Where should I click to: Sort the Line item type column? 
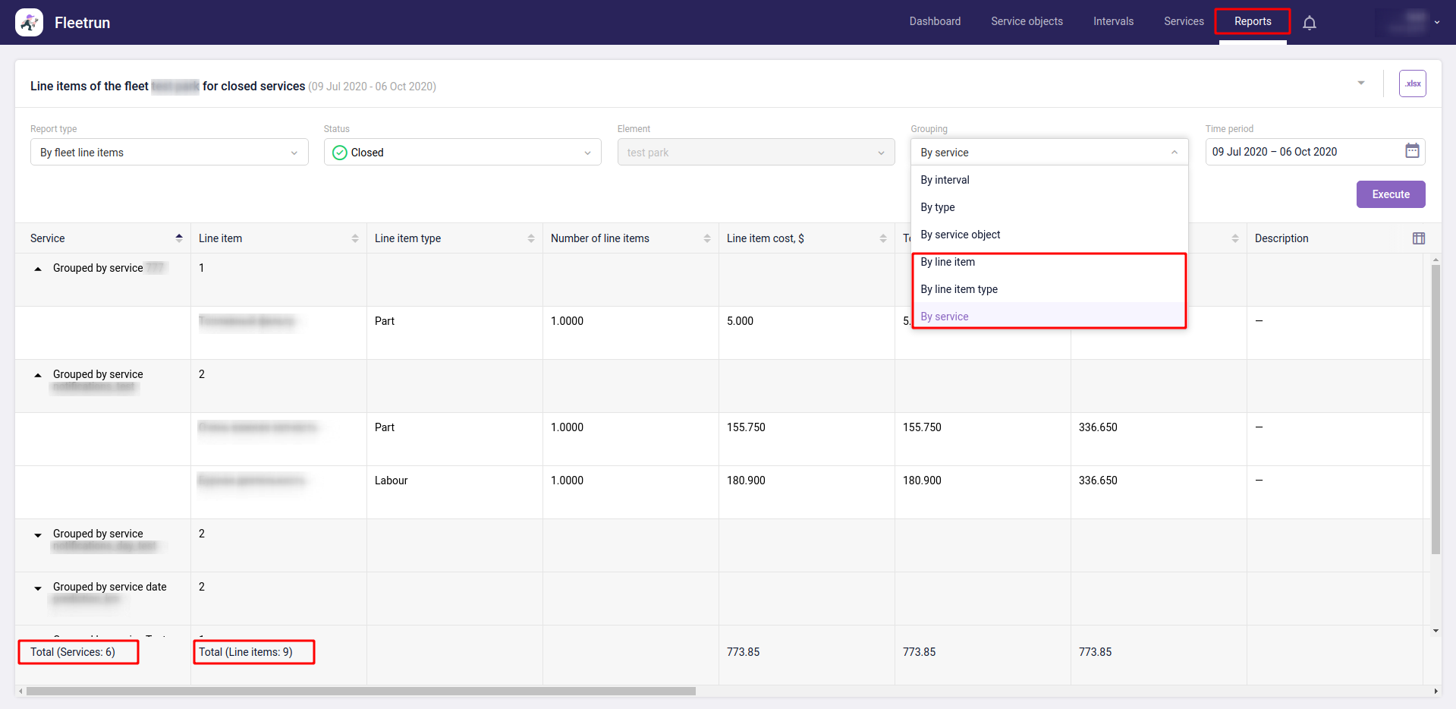point(531,238)
